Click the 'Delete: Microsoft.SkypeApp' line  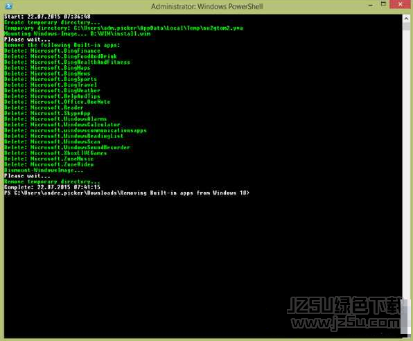pos(47,113)
